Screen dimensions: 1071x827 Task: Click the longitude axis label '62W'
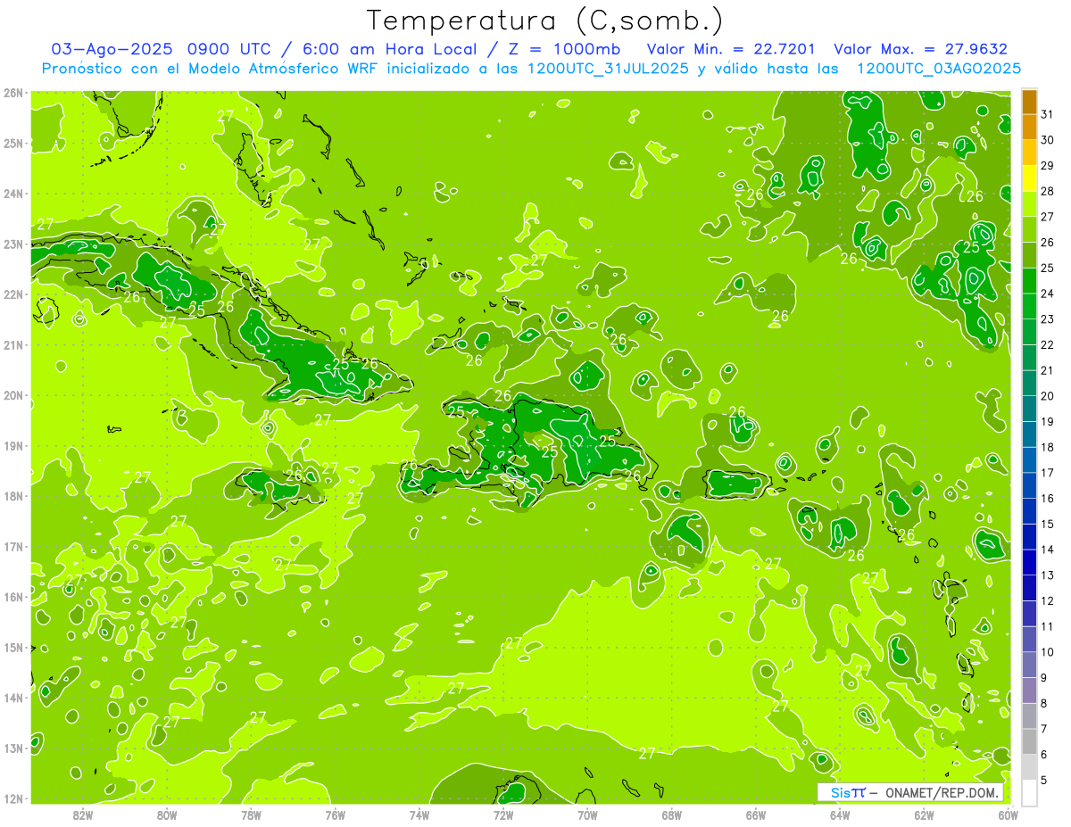point(925,815)
